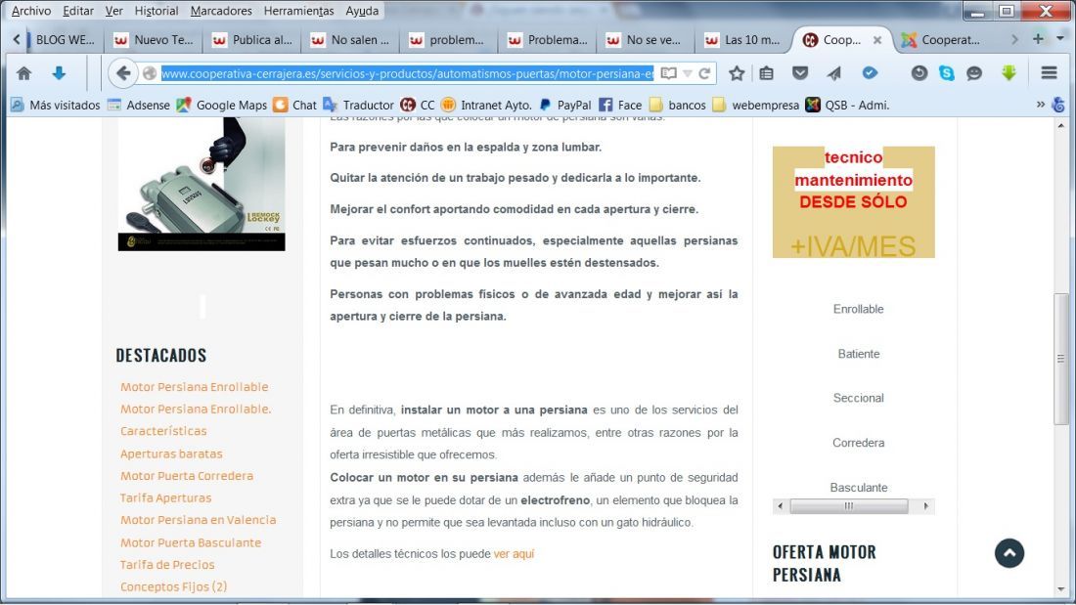
Task: Bookmark this page with the star
Action: (737, 73)
